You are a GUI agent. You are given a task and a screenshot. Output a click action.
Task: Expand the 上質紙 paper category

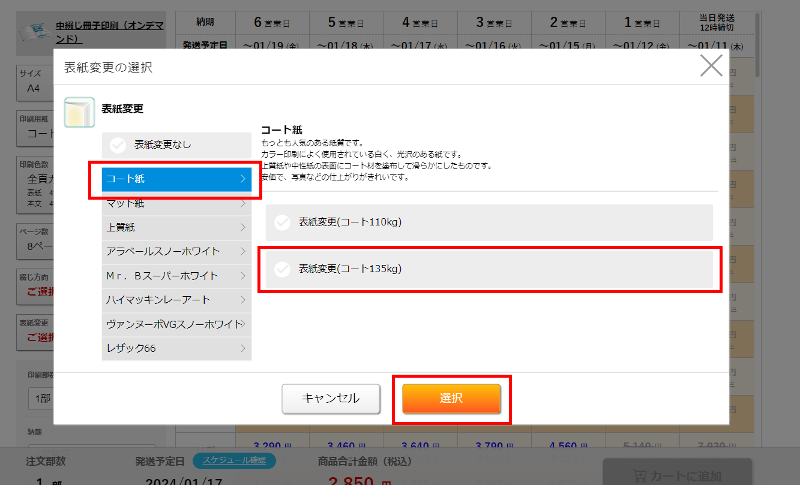[176, 227]
